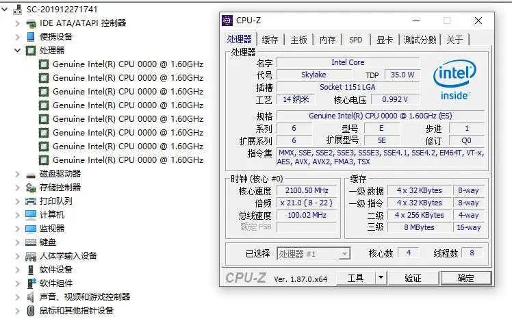Click the TDP value 35.0 W
512x319 pixels.
coord(402,75)
